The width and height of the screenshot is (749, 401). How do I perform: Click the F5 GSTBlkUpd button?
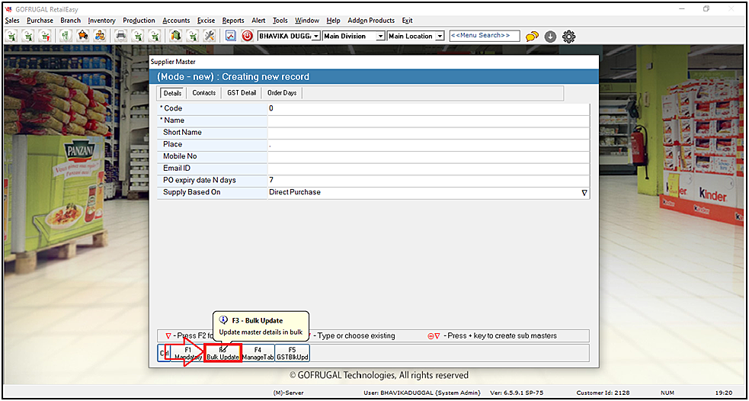pos(293,353)
